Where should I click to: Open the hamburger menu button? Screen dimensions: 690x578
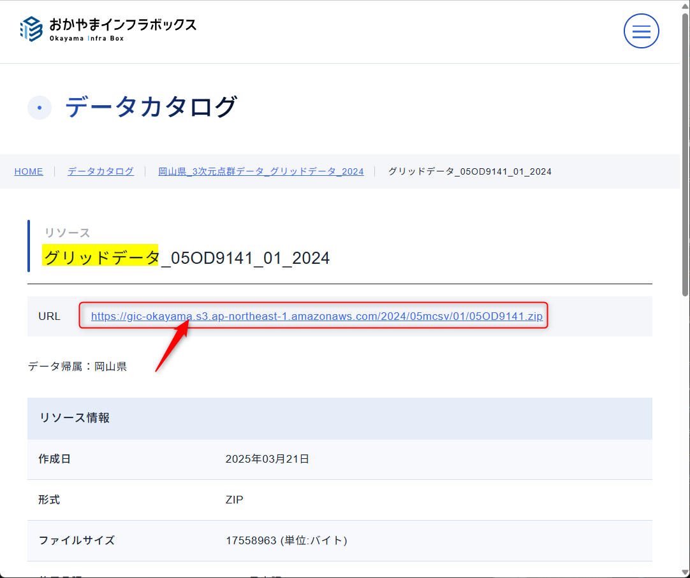pyautogui.click(x=641, y=31)
